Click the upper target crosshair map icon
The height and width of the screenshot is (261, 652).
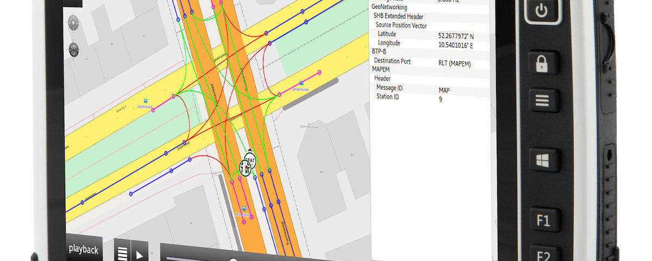(74, 23)
